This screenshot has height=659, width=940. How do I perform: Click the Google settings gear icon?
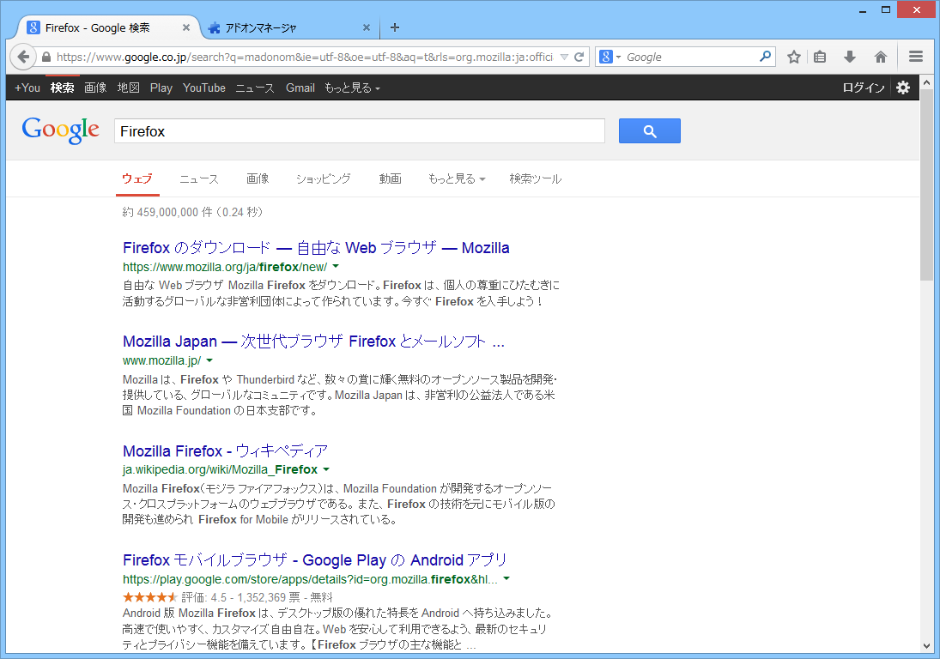(903, 88)
